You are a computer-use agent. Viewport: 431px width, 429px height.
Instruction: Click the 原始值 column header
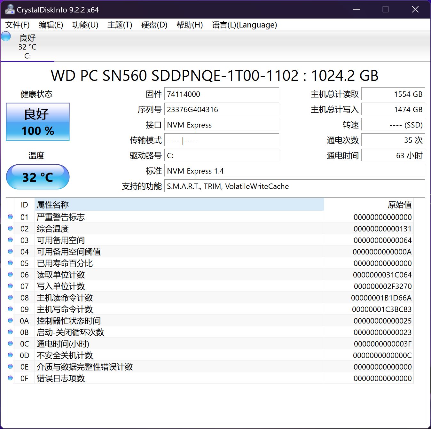coord(369,205)
